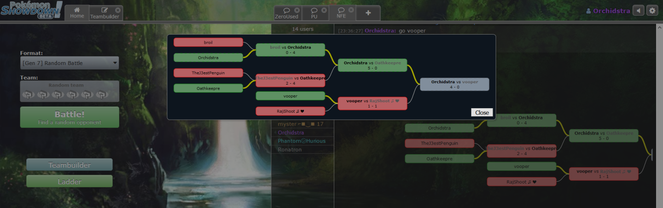The width and height of the screenshot is (663, 208).
Task: Open the options gear icon
Action: click(x=652, y=11)
